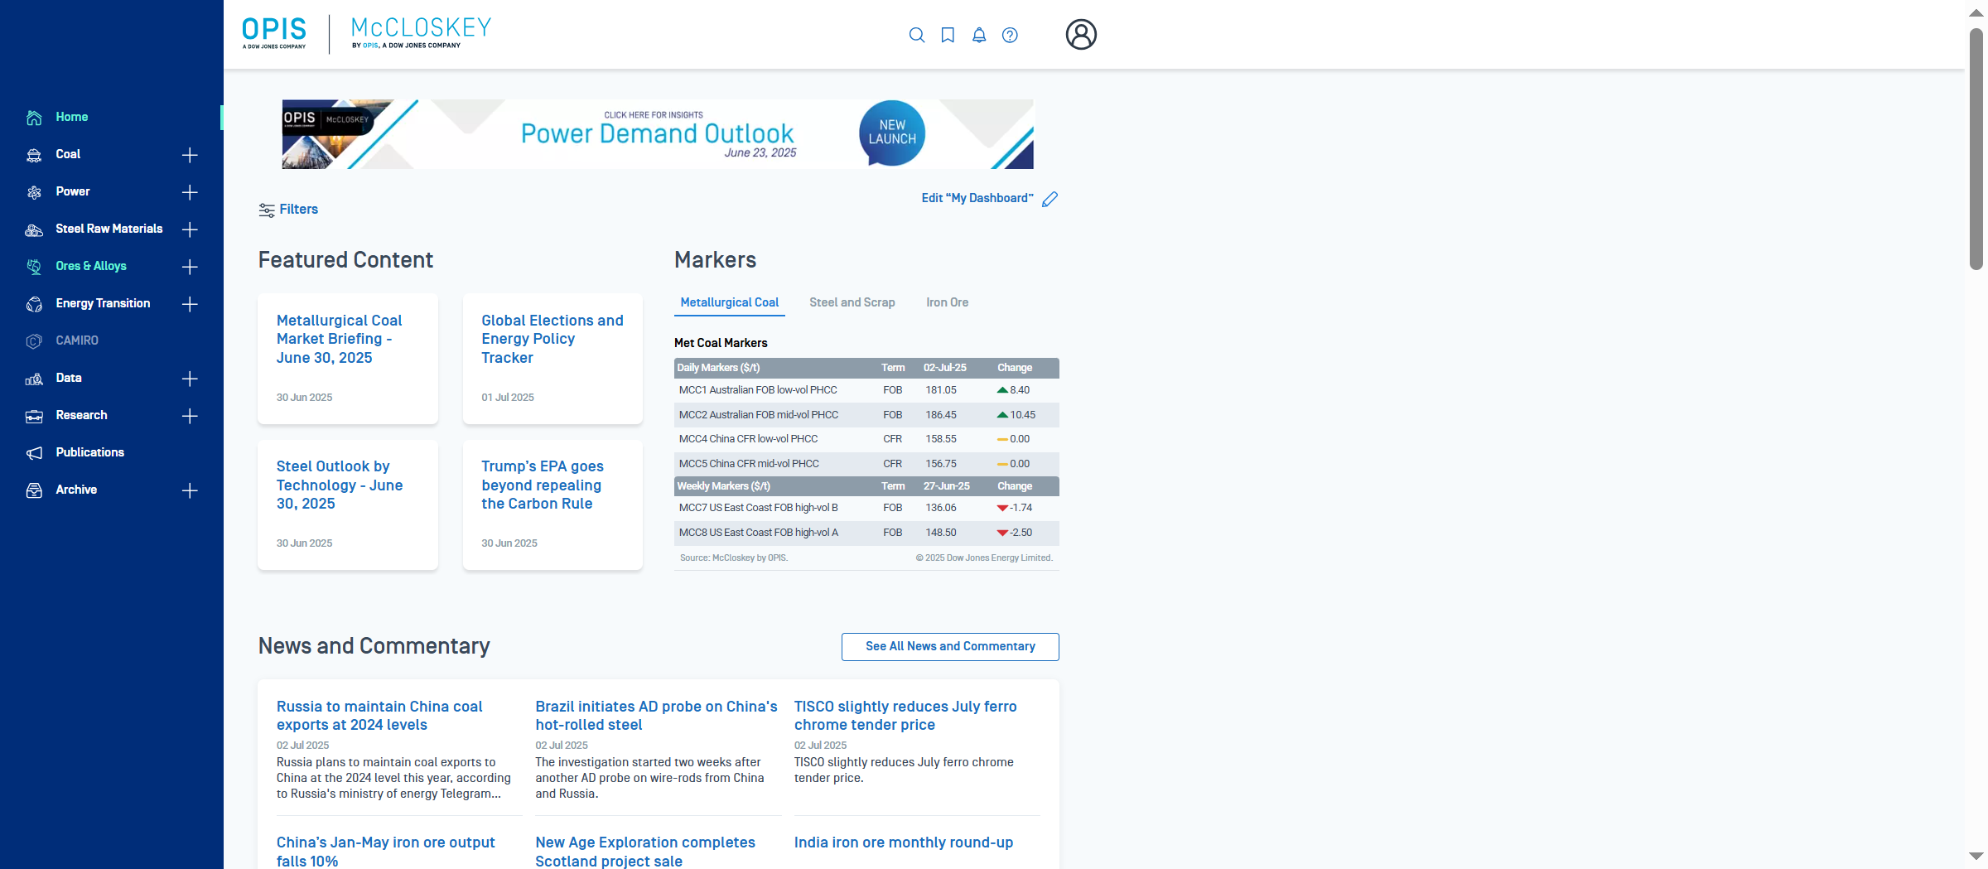Image resolution: width=1988 pixels, height=869 pixels.
Task: Open the search icon in header
Action: click(x=916, y=35)
